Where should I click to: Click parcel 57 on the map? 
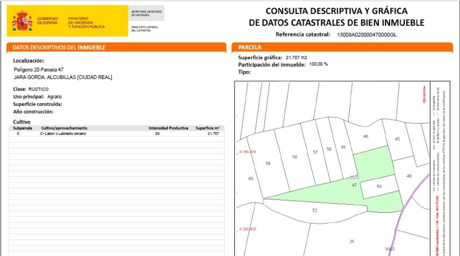tap(316, 152)
